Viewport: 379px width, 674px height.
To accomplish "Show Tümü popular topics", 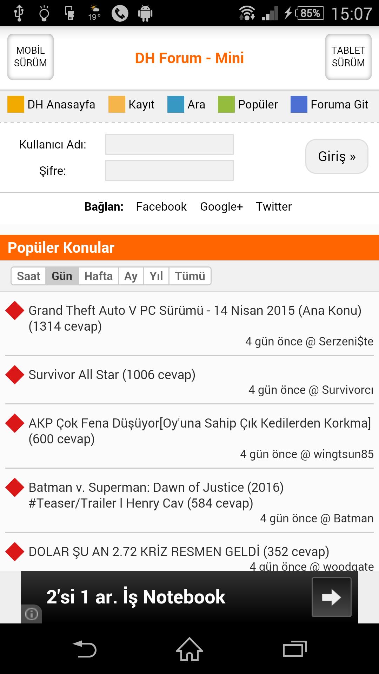I will click(x=190, y=276).
